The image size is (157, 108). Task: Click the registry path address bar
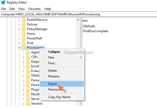78,15
